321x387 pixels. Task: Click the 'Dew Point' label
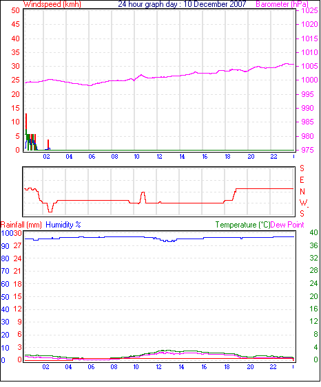[x=287, y=225]
